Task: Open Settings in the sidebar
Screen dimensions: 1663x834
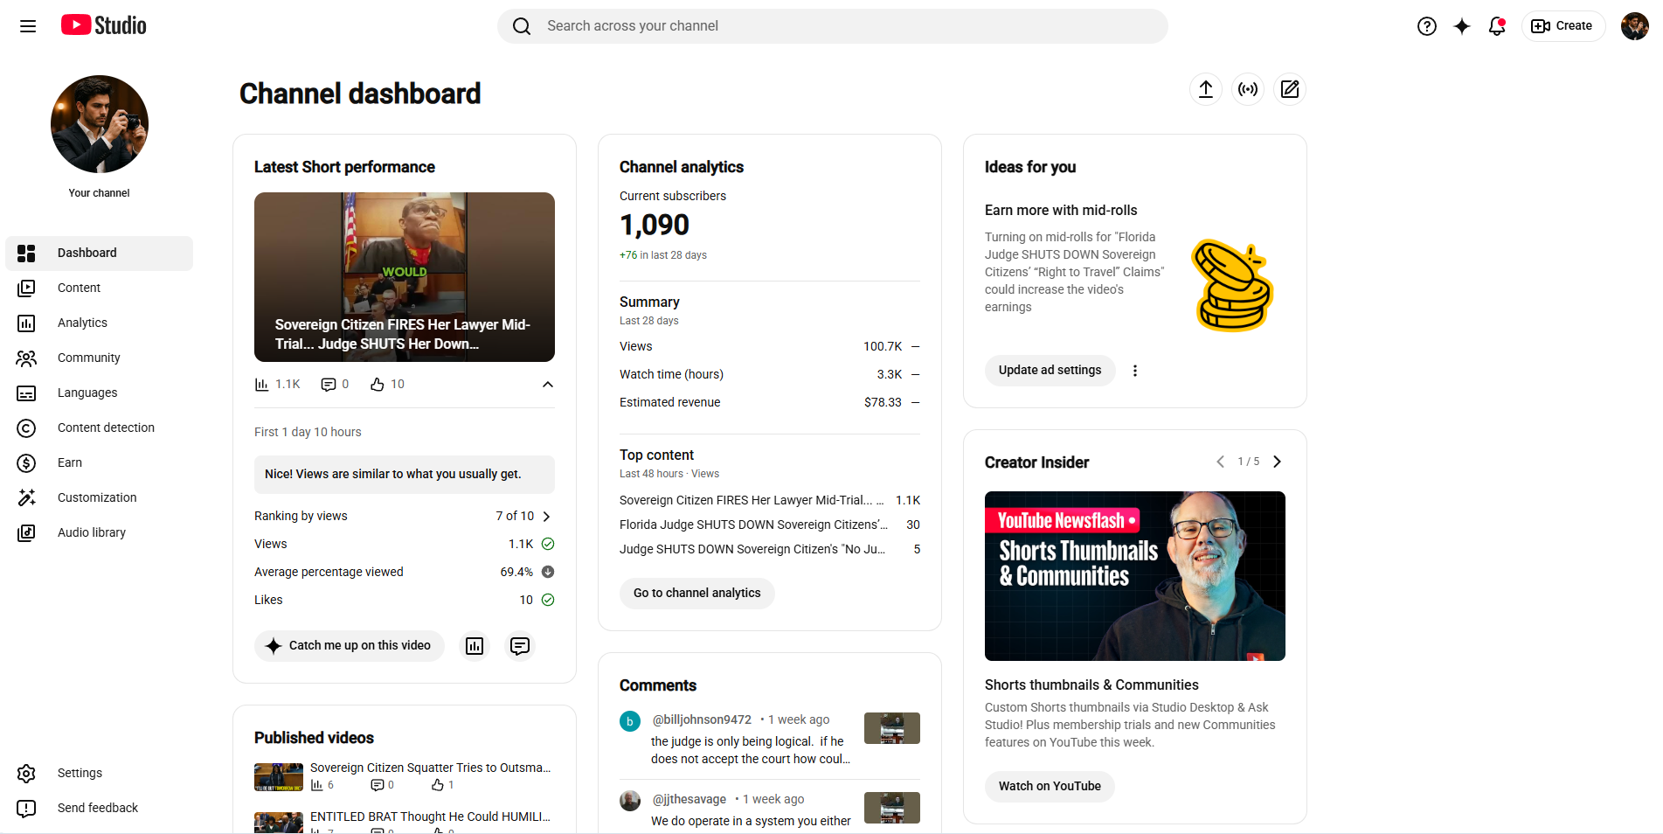Action: (100, 774)
